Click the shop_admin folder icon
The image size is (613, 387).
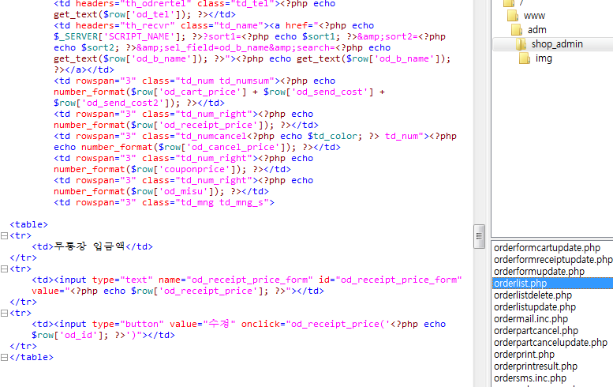click(521, 44)
